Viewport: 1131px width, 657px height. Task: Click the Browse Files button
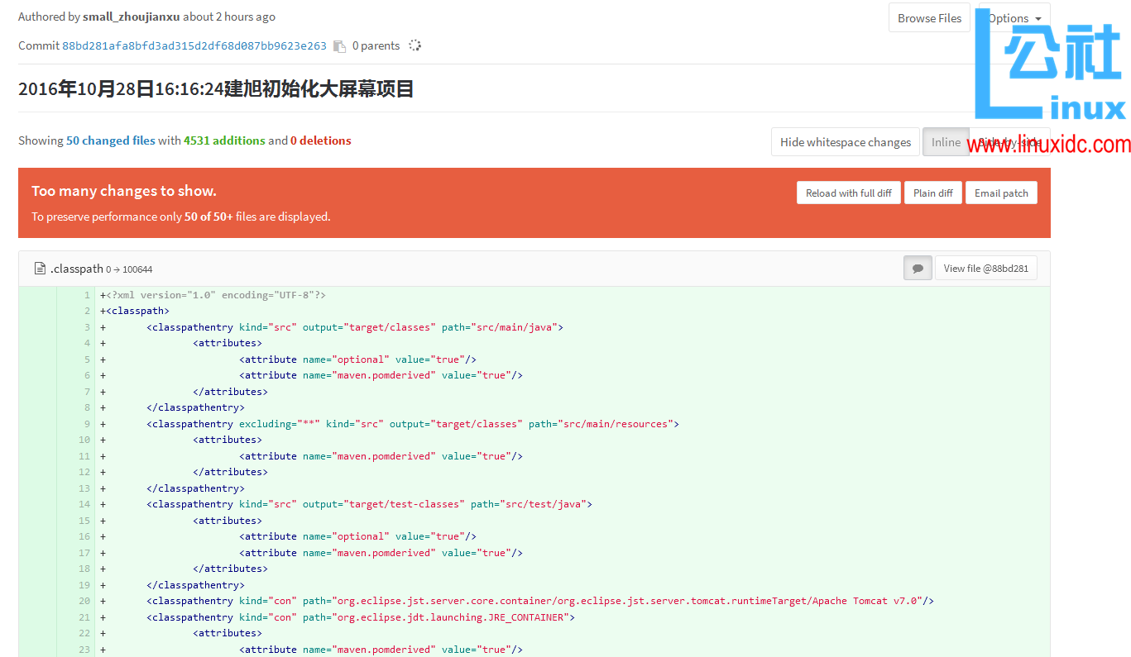tap(929, 18)
